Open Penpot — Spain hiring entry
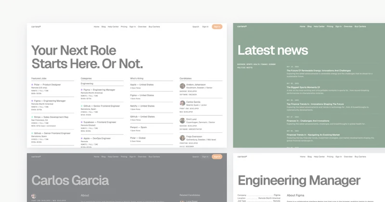This screenshot has width=385, height=202. 139,127
